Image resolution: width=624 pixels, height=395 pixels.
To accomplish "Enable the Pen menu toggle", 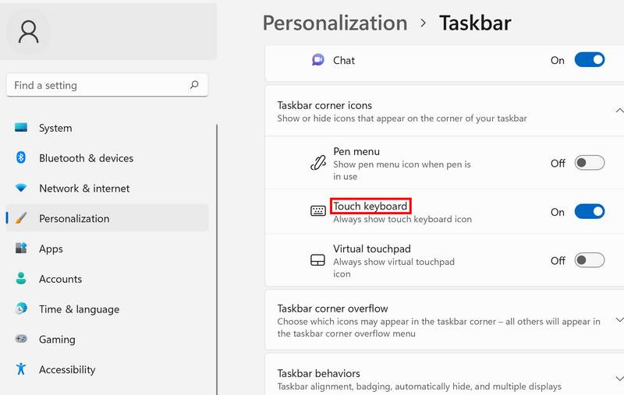I will (x=590, y=163).
